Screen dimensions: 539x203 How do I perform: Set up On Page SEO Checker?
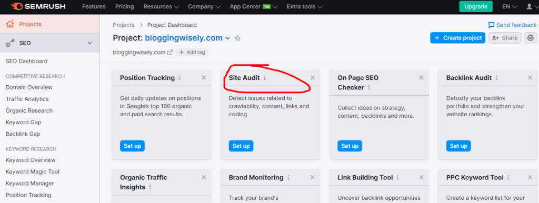pos(350,146)
